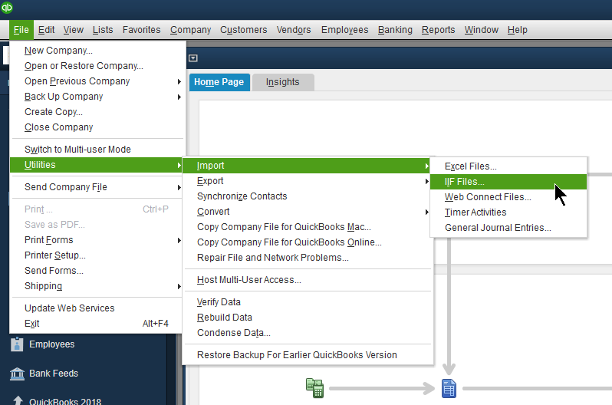Open the Vendors menu
Image resolution: width=612 pixels, height=405 pixels.
coord(294,30)
